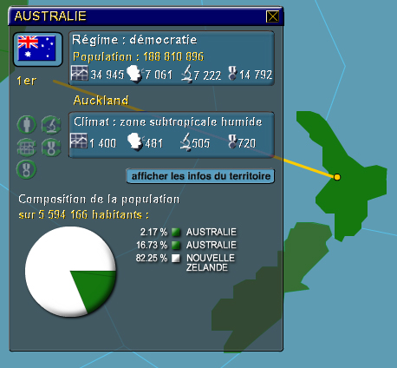Screen dimensions: 397x368
Task: Click the microscope icon beside 7 222
Action: [187, 74]
